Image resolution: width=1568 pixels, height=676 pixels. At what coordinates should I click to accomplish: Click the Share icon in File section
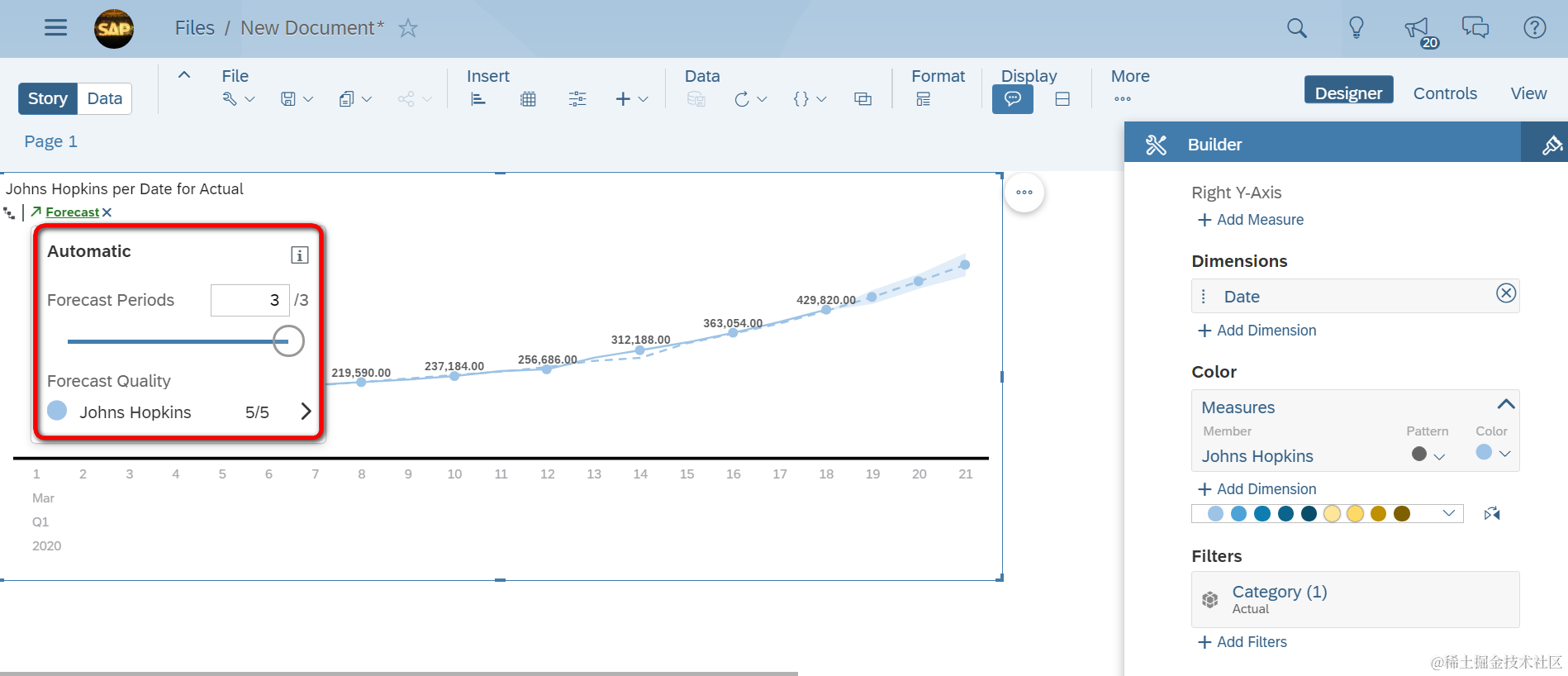point(406,99)
